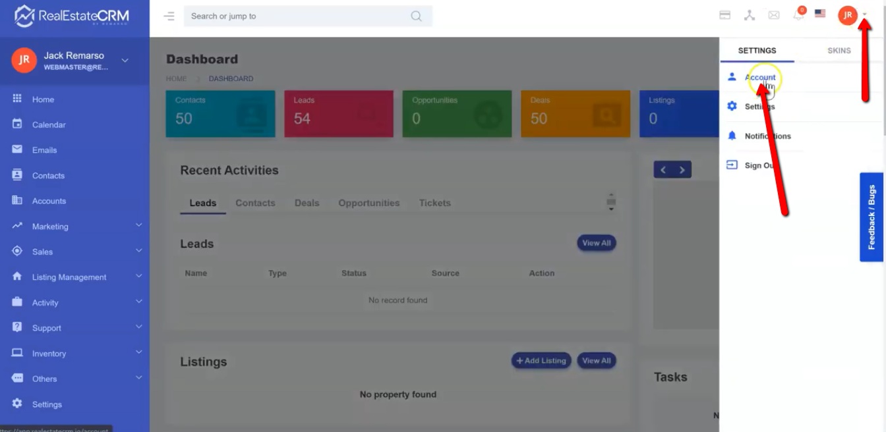Image resolution: width=886 pixels, height=432 pixels.
Task: Click the search magnifier icon
Action: tap(416, 16)
